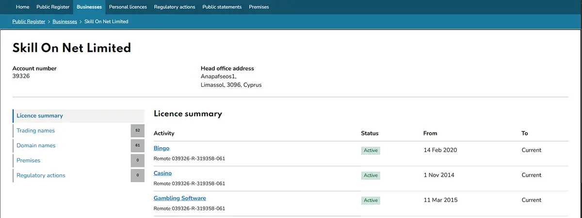Open the Casino activity link
The image size is (582, 218).
(x=162, y=173)
